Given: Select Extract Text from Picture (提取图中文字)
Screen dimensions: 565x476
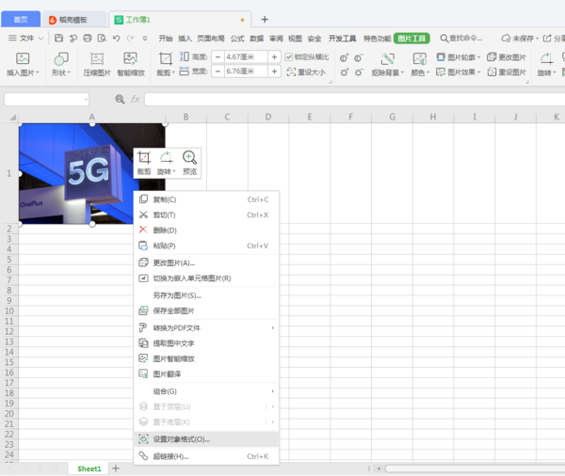Looking at the screenshot, I should (206, 343).
